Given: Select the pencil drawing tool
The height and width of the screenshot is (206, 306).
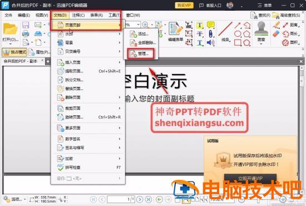Looking at the screenshot, I should pos(276,25).
